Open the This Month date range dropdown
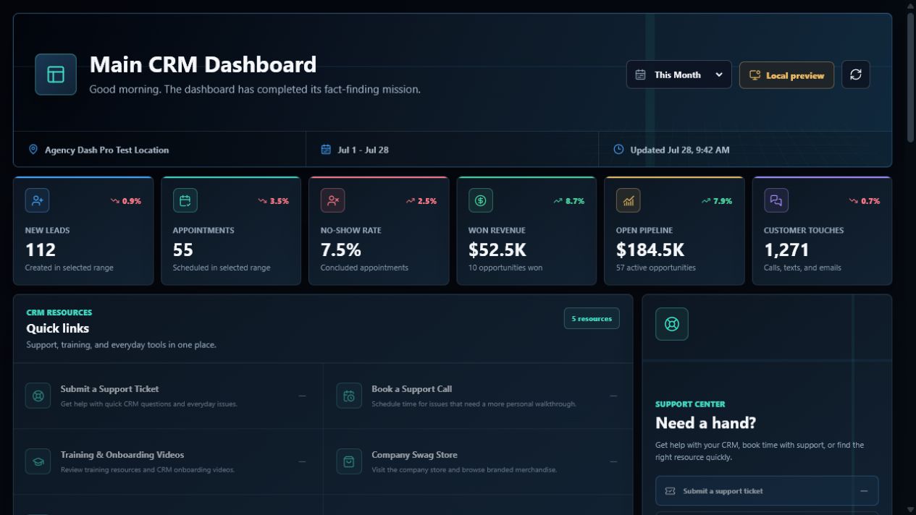916x515 pixels. point(678,75)
